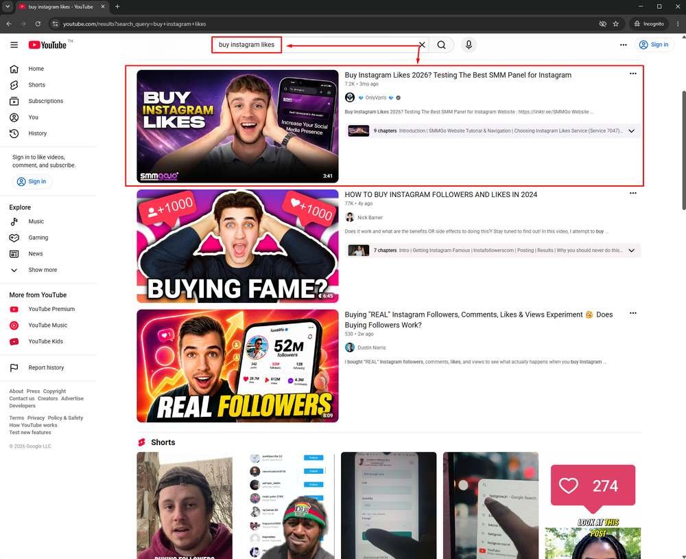Expand 7 chapters dropdown chevron
Image resolution: width=686 pixels, height=559 pixels.
(x=631, y=251)
